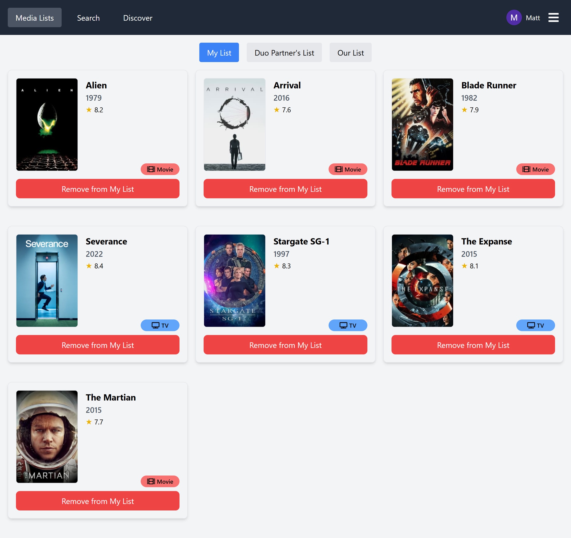
Task: Go to the Search page
Action: (x=89, y=17)
